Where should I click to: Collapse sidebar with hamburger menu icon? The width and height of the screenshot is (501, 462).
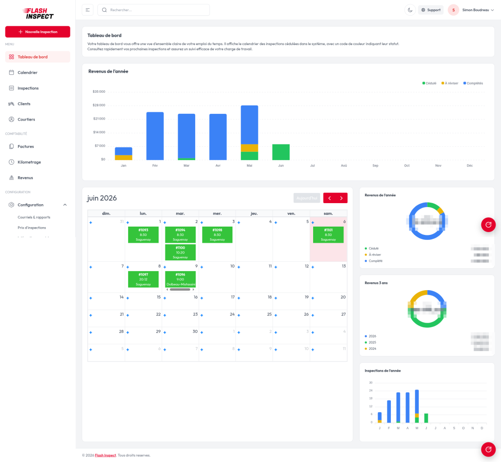pos(88,10)
